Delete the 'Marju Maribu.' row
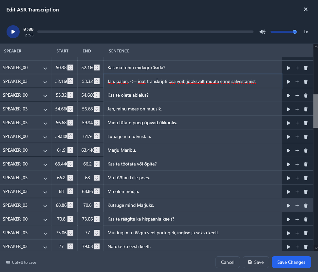Viewport: 318px width, 272px height. pos(306,151)
